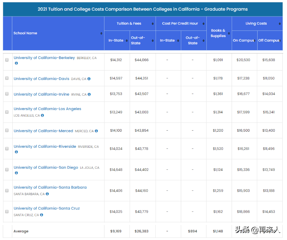This screenshot has height=240, width=287.
Task: Click info icon beside Los Angeles, CA
Action: coord(42,115)
